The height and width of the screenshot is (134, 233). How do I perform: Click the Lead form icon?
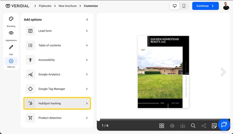(30, 31)
